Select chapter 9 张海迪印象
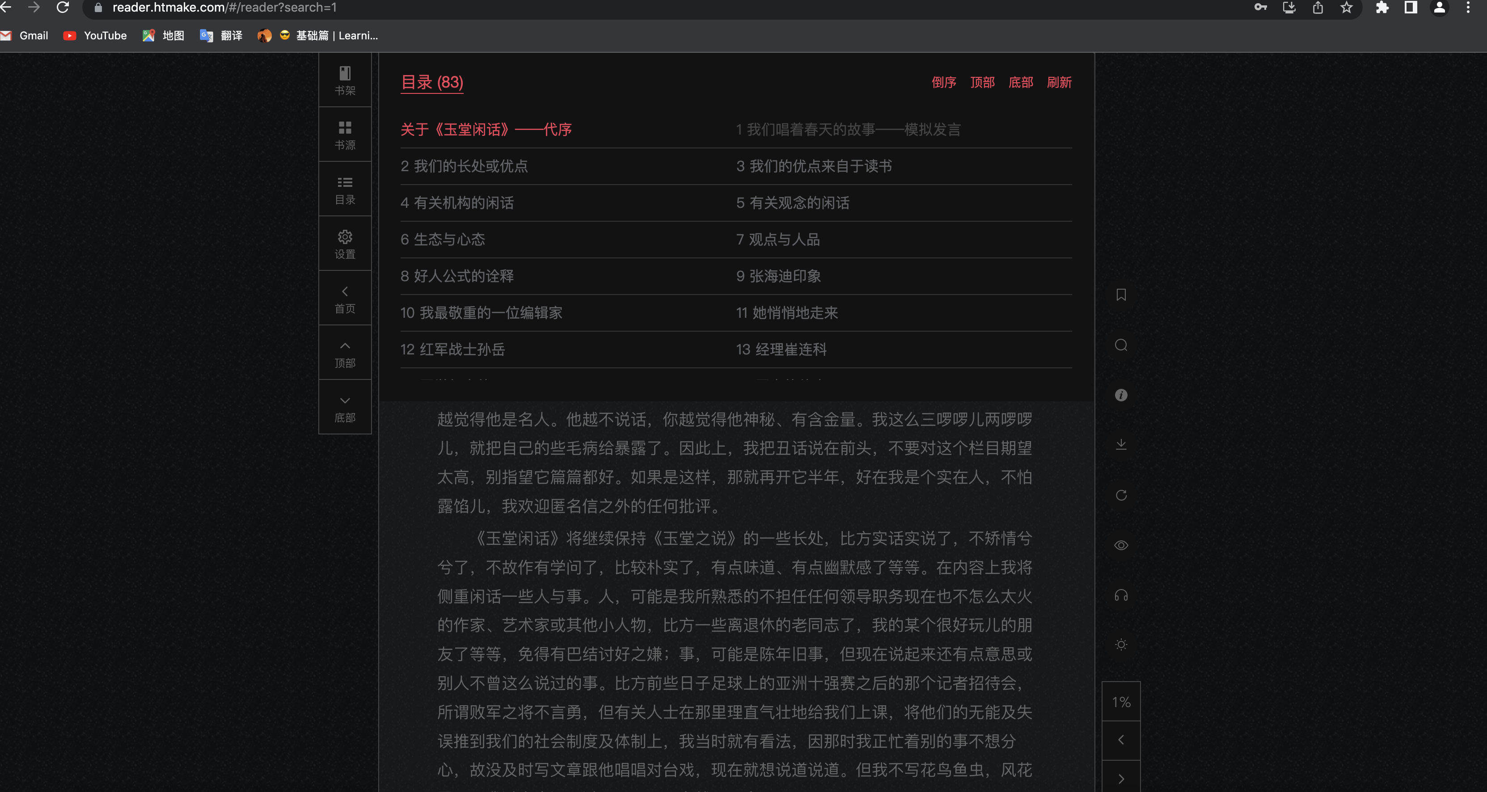1487x792 pixels. [x=778, y=276]
